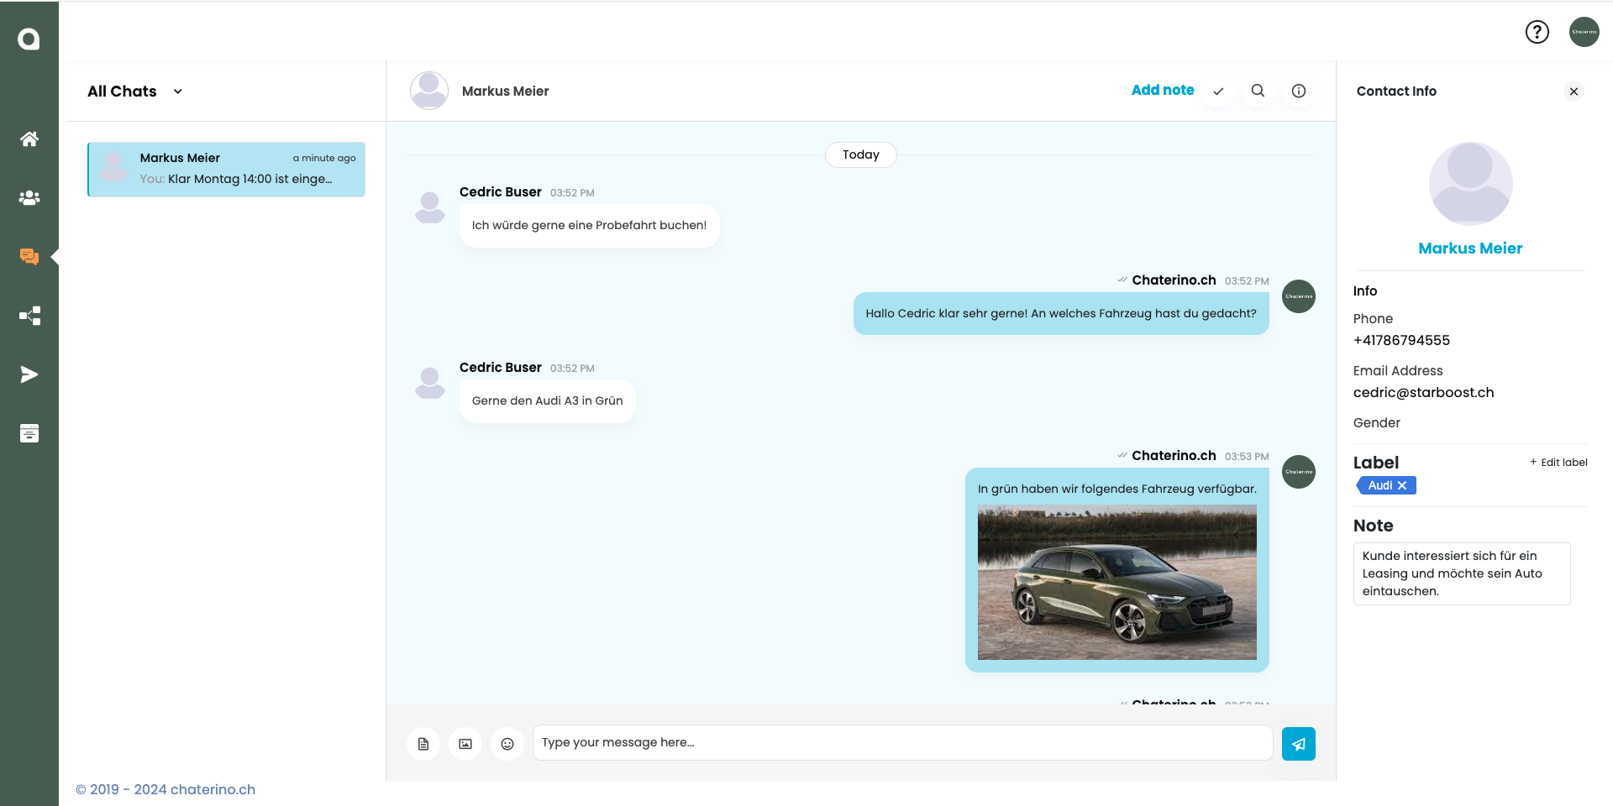The width and height of the screenshot is (1613, 806).
Task: Click the Add note link
Action: (x=1162, y=90)
